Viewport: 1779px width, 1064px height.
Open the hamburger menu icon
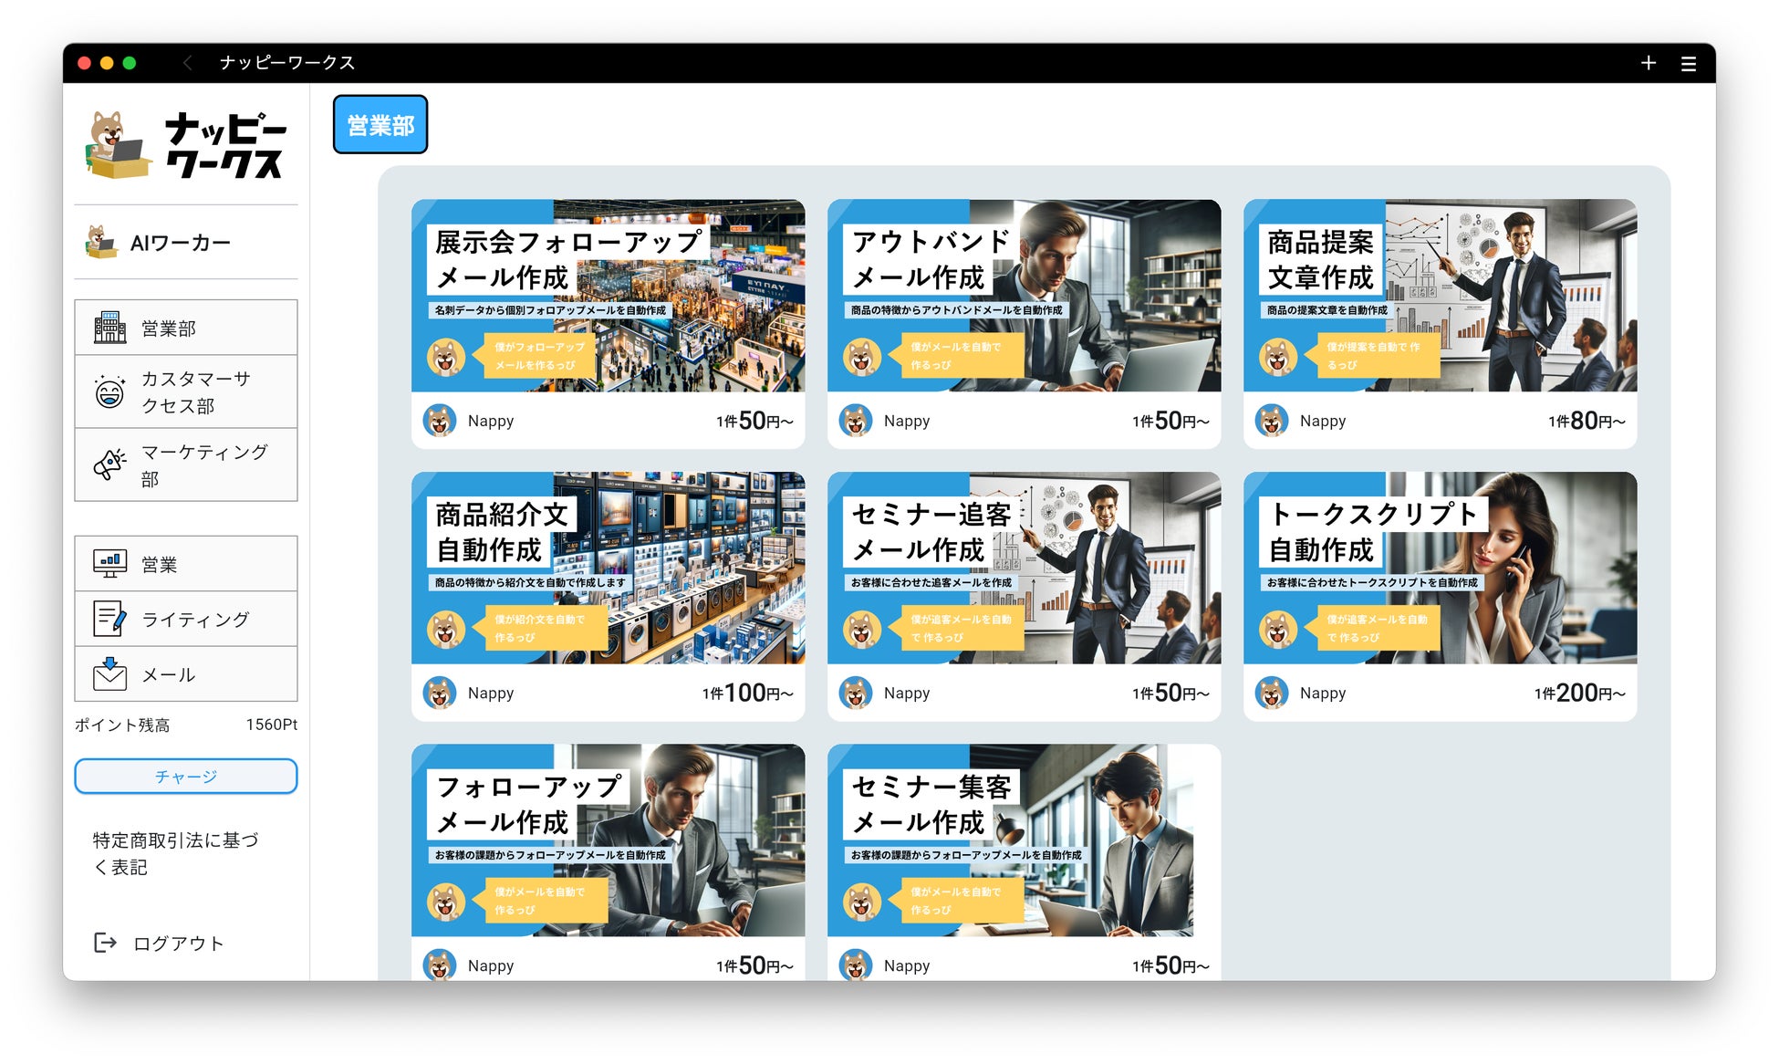1688,63
